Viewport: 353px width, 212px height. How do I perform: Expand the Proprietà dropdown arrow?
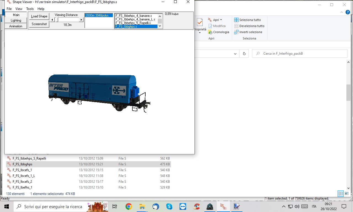point(200,33)
